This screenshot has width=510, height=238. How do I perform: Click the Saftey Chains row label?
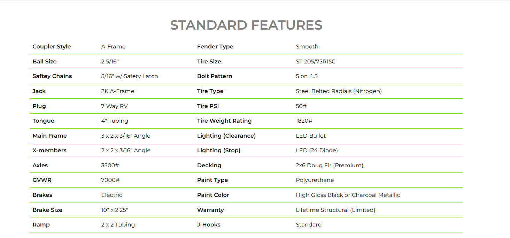click(52, 76)
